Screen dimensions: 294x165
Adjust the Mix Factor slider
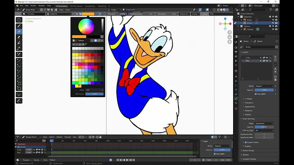[94, 94]
